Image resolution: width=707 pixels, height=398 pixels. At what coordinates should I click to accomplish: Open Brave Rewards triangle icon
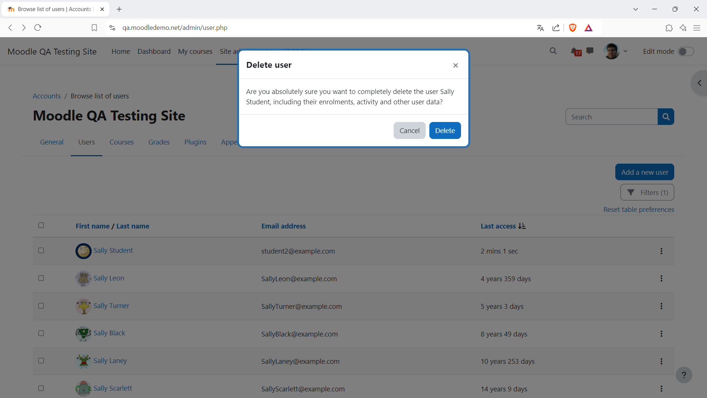588,28
